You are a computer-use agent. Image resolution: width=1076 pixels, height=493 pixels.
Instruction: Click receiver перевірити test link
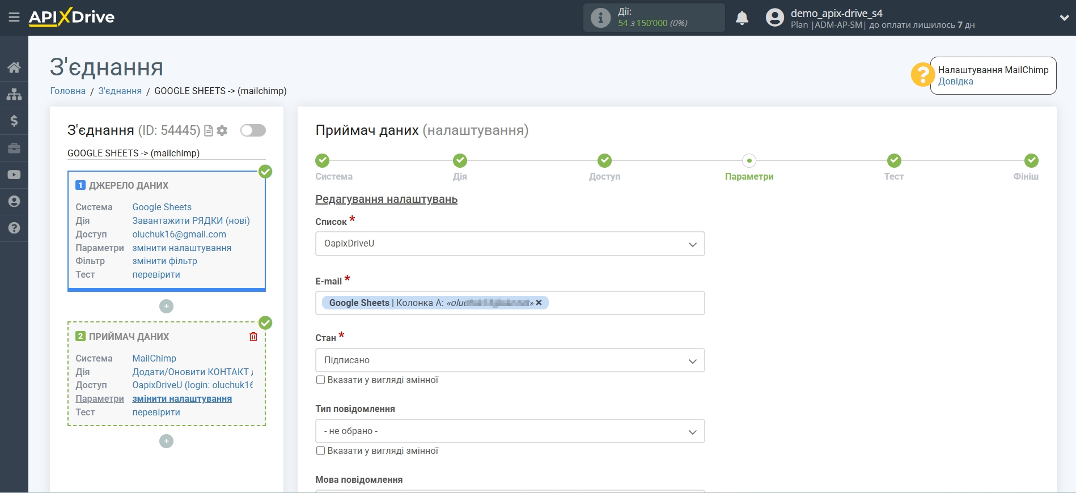[x=156, y=413]
